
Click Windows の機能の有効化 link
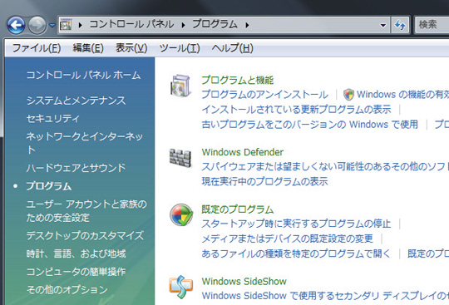[x=403, y=94]
